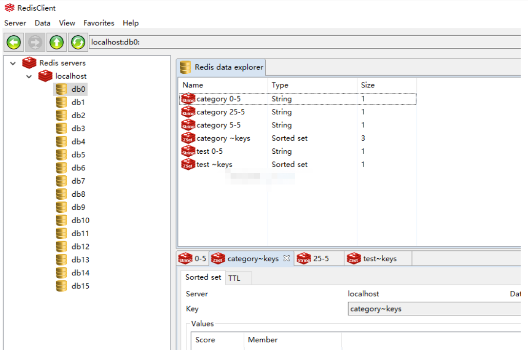Open the Server menu
528x350 pixels.
pos(15,23)
